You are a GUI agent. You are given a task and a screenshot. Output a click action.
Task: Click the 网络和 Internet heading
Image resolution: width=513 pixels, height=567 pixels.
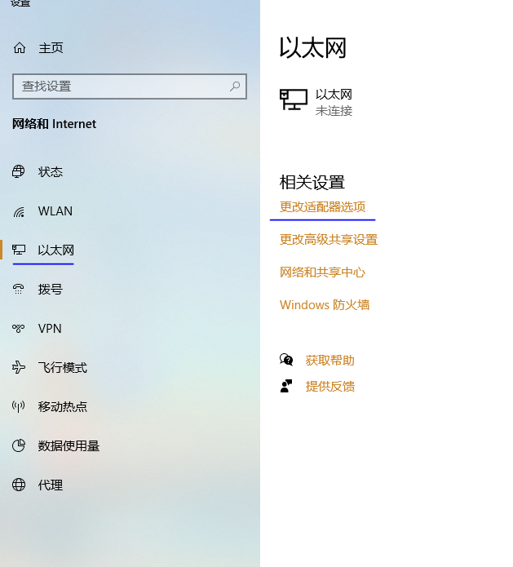point(54,124)
